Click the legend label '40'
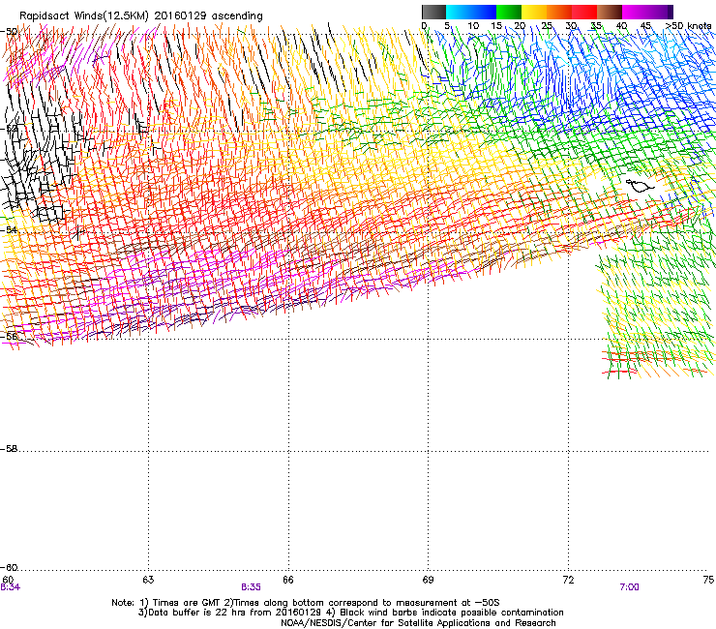Screen dimensions: 716x629 point(621,25)
